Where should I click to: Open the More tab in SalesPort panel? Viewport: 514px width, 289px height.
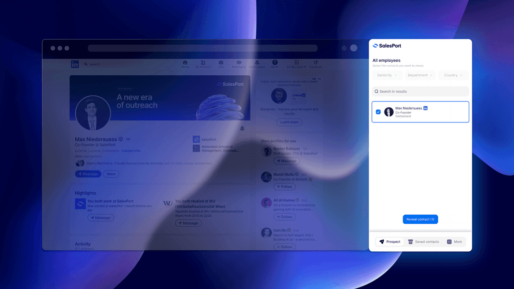[454, 242]
